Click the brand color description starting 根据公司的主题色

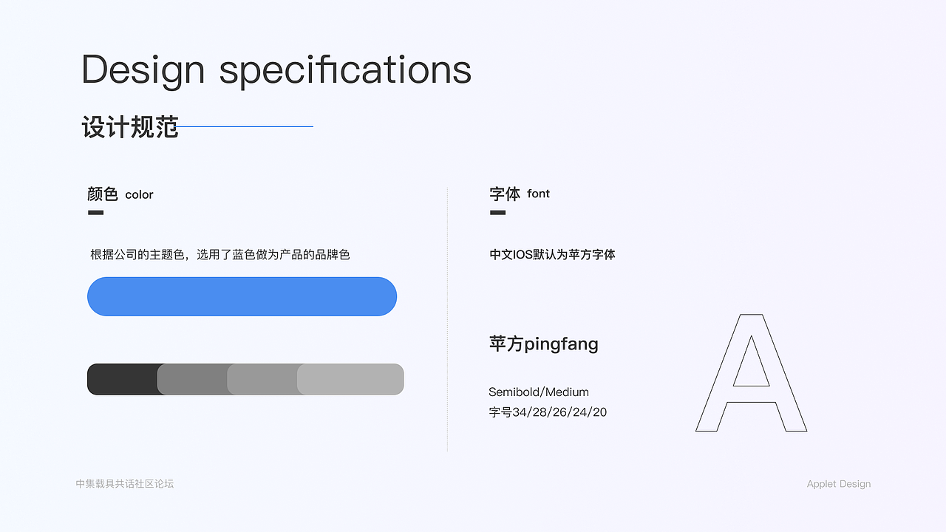point(220,255)
